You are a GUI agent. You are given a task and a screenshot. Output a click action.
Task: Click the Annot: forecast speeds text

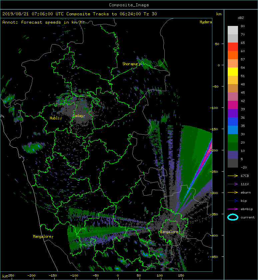point(43,22)
